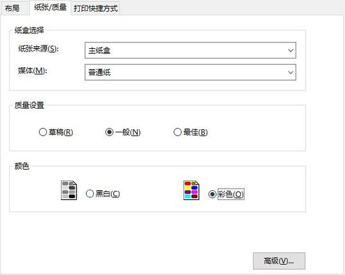This screenshot has height=275, width=345.
Task: Click the 纸盒选择 group title
Action: (30, 30)
